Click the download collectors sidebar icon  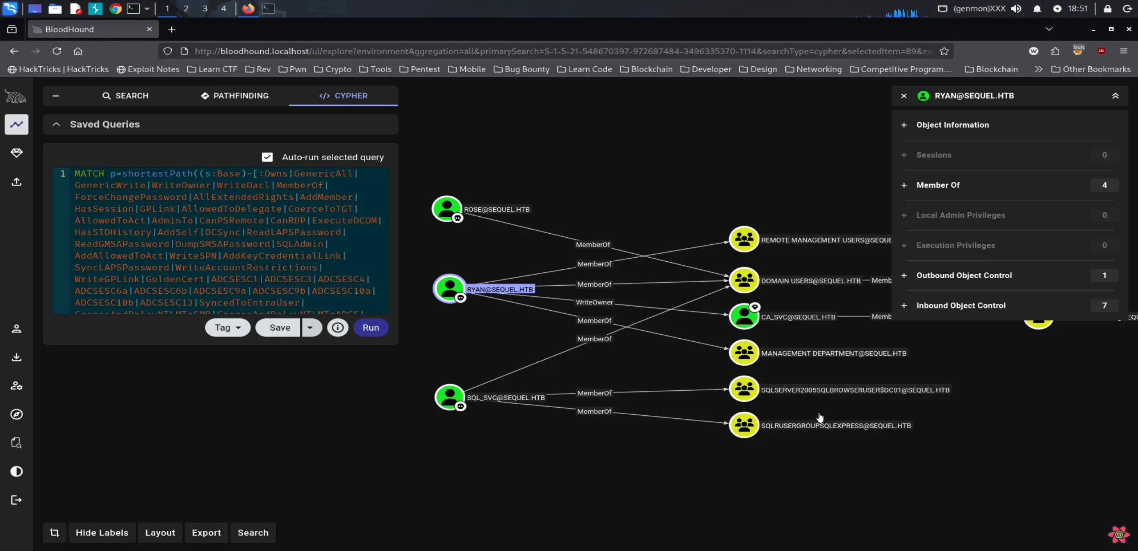[x=16, y=357]
